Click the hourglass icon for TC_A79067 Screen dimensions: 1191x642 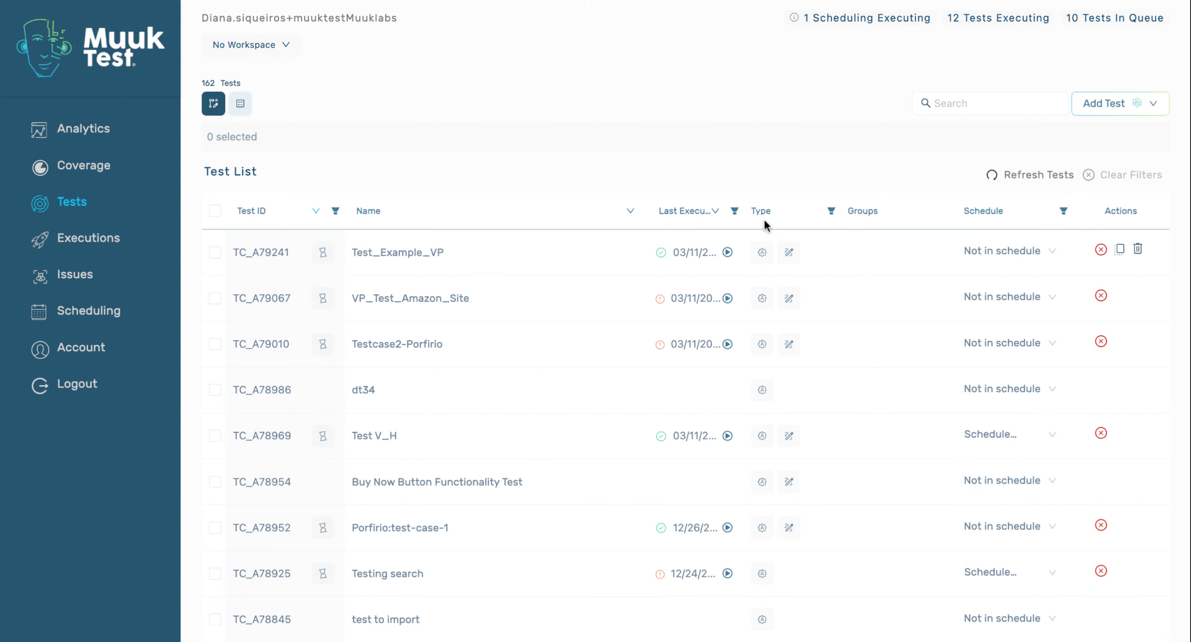[323, 298]
